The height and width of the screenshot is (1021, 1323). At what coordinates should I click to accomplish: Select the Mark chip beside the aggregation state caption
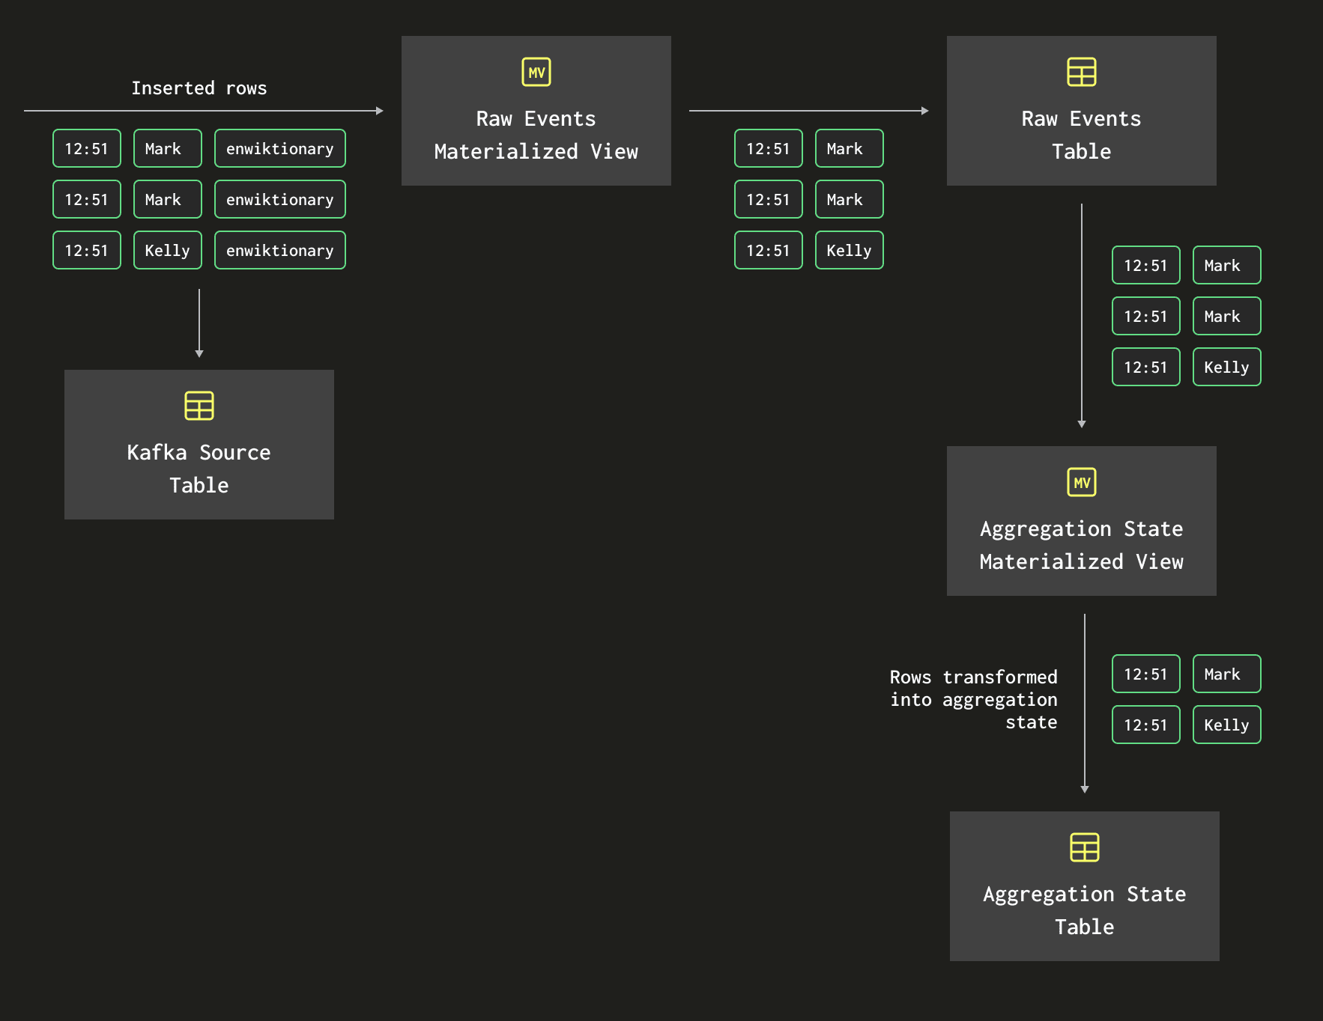(x=1226, y=674)
